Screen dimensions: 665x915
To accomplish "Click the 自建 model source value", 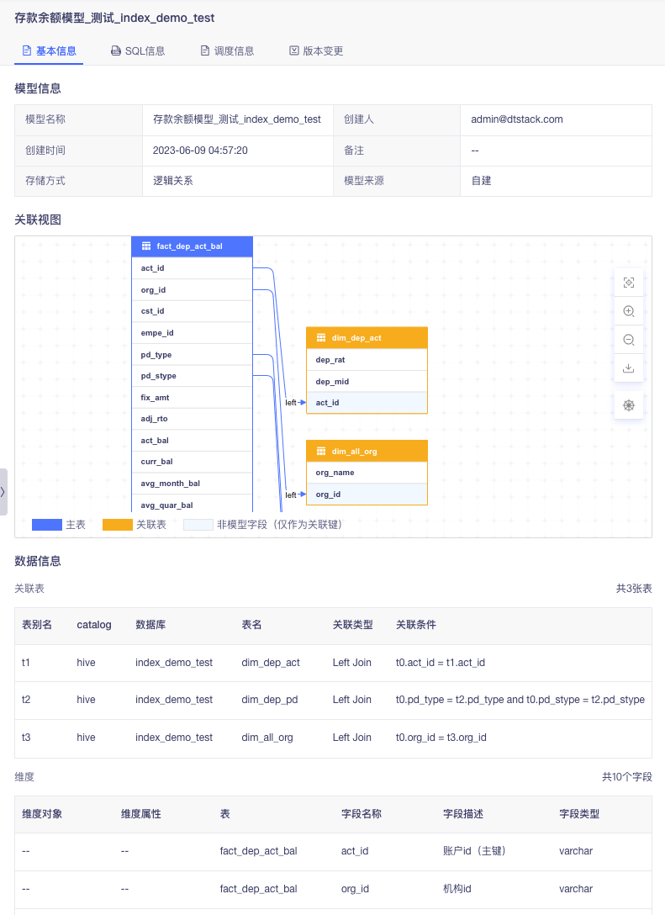I will [481, 180].
